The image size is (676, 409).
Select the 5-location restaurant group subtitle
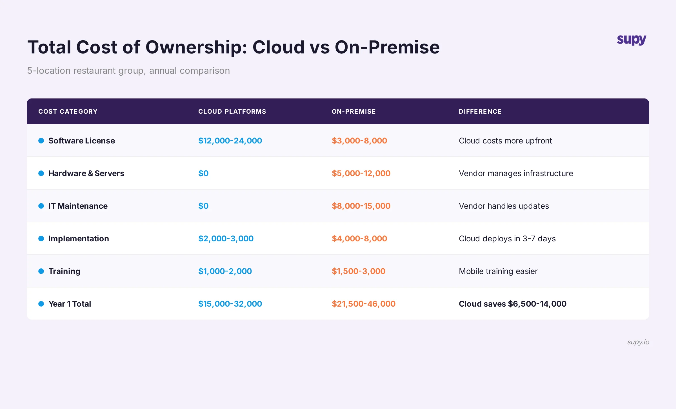pyautogui.click(x=128, y=71)
